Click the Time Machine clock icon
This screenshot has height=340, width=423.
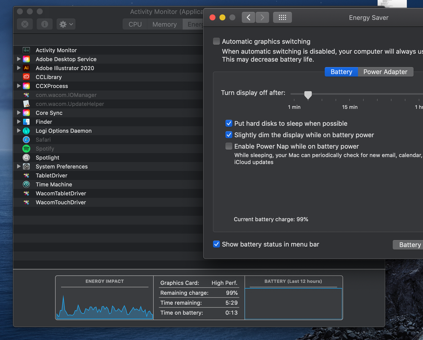pyautogui.click(x=26, y=184)
